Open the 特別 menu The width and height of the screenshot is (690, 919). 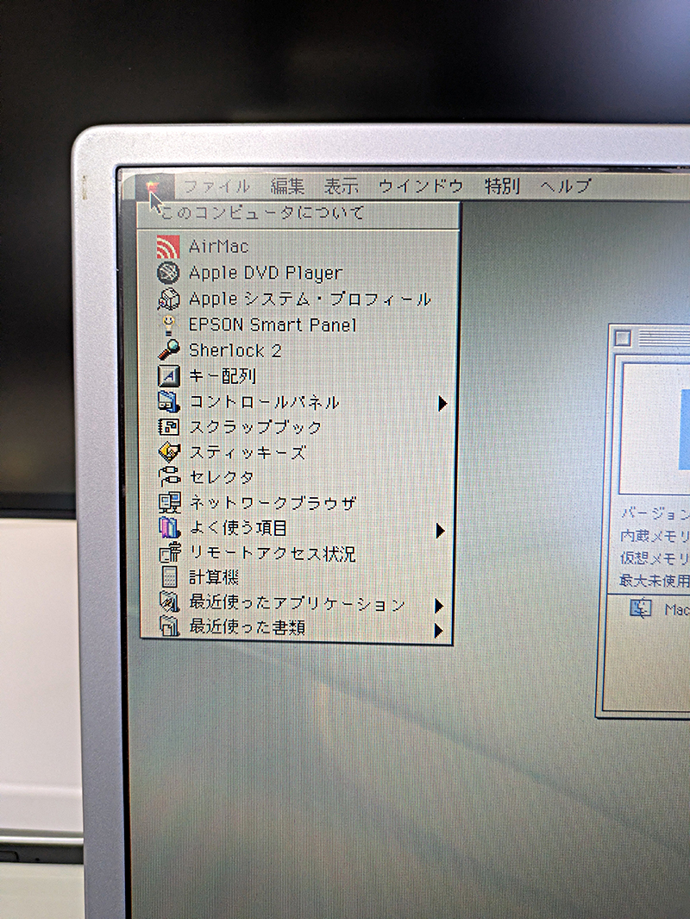pos(502,186)
